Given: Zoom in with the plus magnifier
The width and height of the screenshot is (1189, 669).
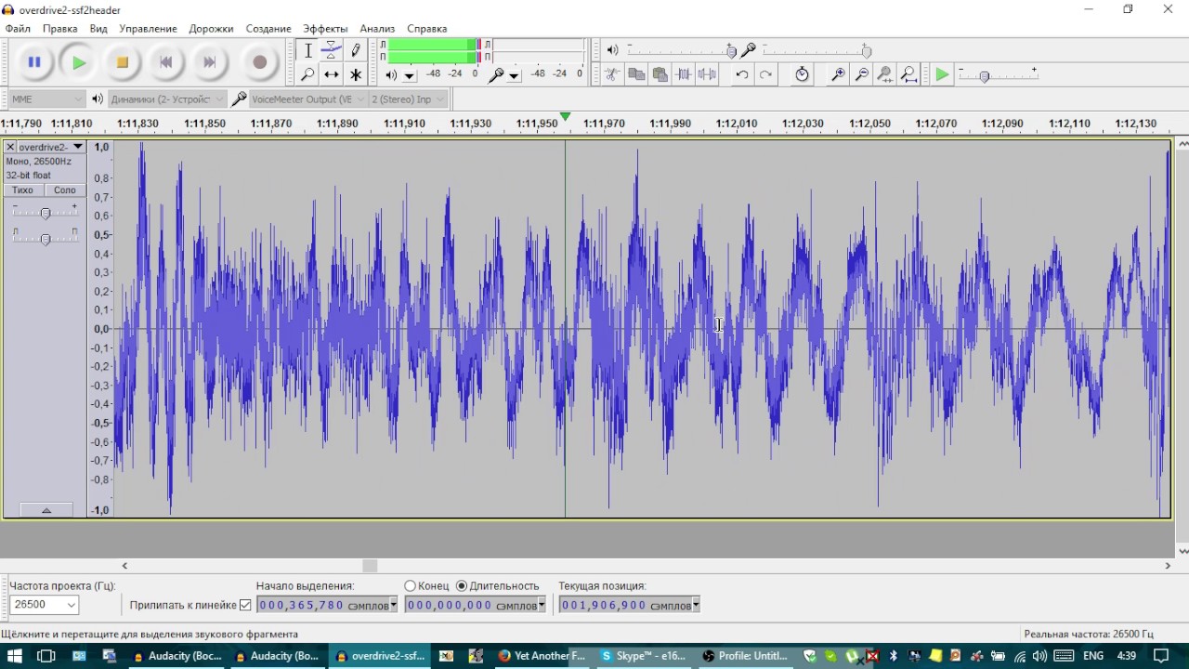Looking at the screenshot, I should coord(838,74).
